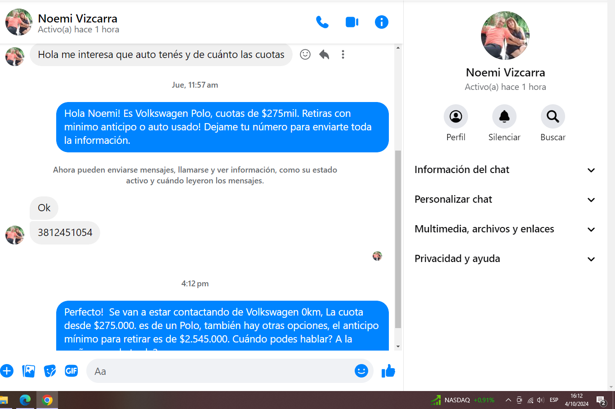Screen dimensions: 615x409
Task: Reply to the first message
Action: click(x=324, y=54)
